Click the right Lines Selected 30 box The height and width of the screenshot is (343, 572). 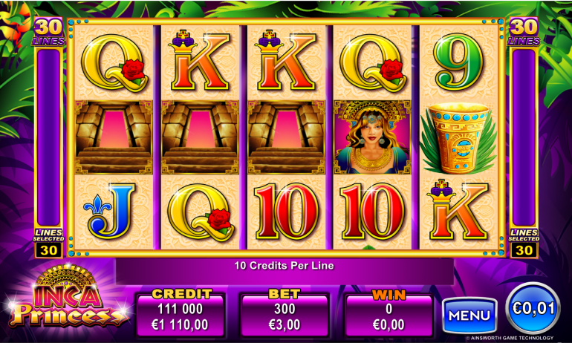coord(524,244)
